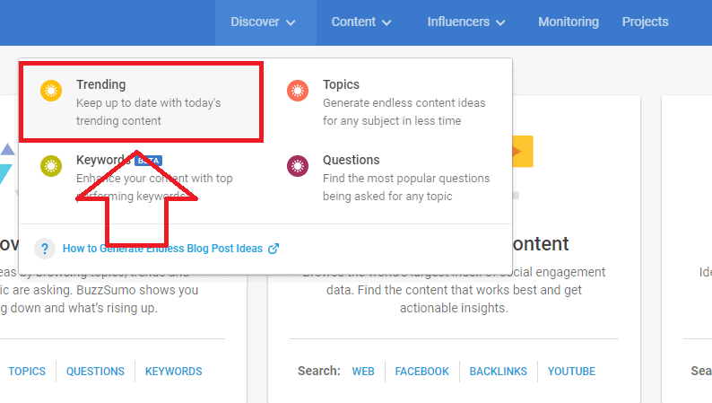The height and width of the screenshot is (403, 712).
Task: Search content by WEB
Action: coord(363,371)
